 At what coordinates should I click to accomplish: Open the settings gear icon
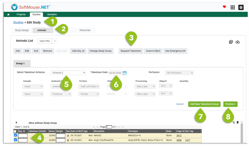coord(241,7)
